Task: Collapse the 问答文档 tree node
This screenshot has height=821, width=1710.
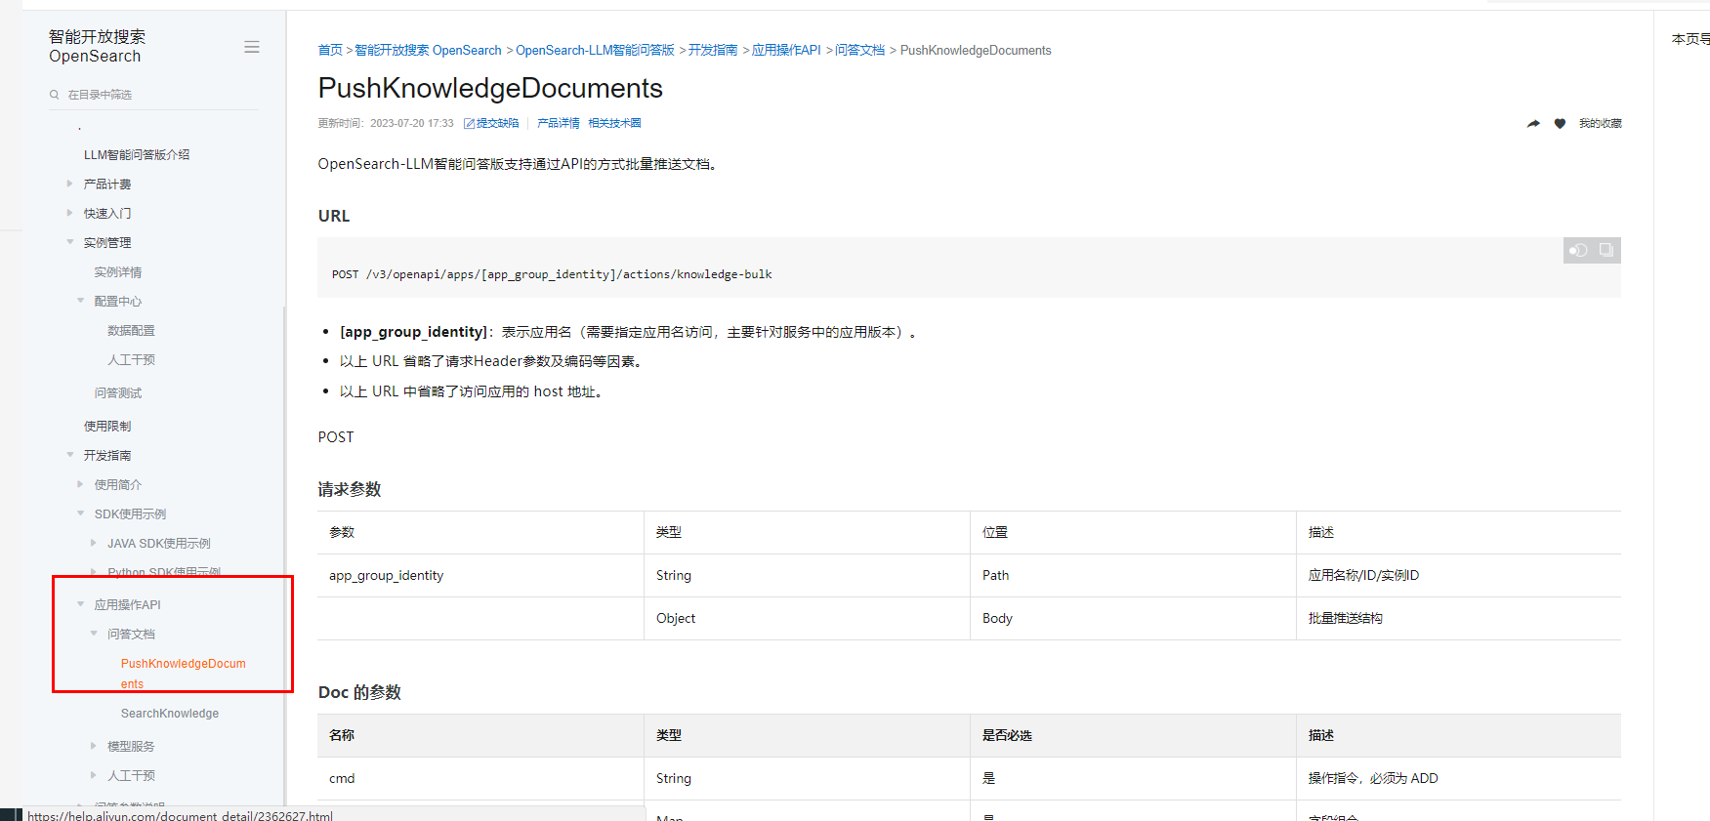Action: click(94, 634)
